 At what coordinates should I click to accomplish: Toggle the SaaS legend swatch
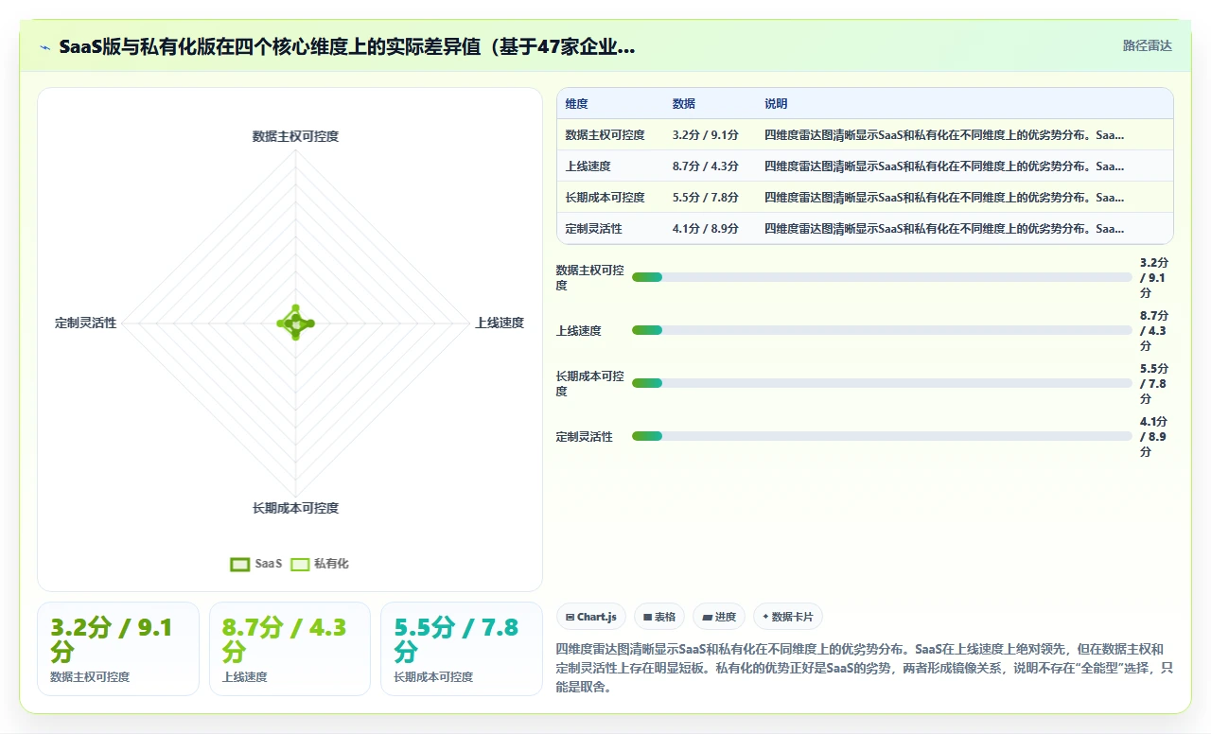[x=240, y=564]
